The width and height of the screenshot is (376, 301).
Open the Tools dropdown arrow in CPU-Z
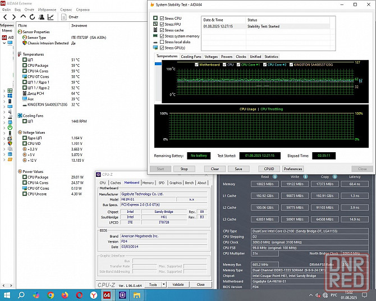[x=164, y=285]
